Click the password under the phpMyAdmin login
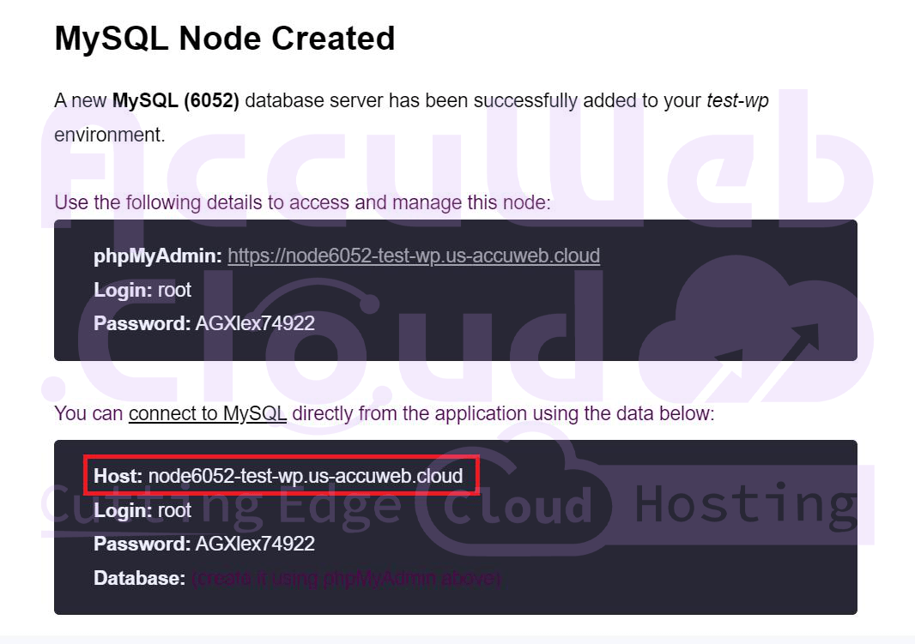 [x=255, y=324]
